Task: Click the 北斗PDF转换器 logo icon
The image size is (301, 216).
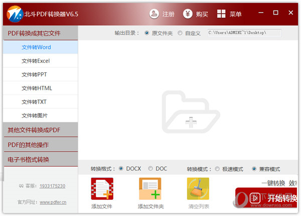Action: (x=15, y=14)
